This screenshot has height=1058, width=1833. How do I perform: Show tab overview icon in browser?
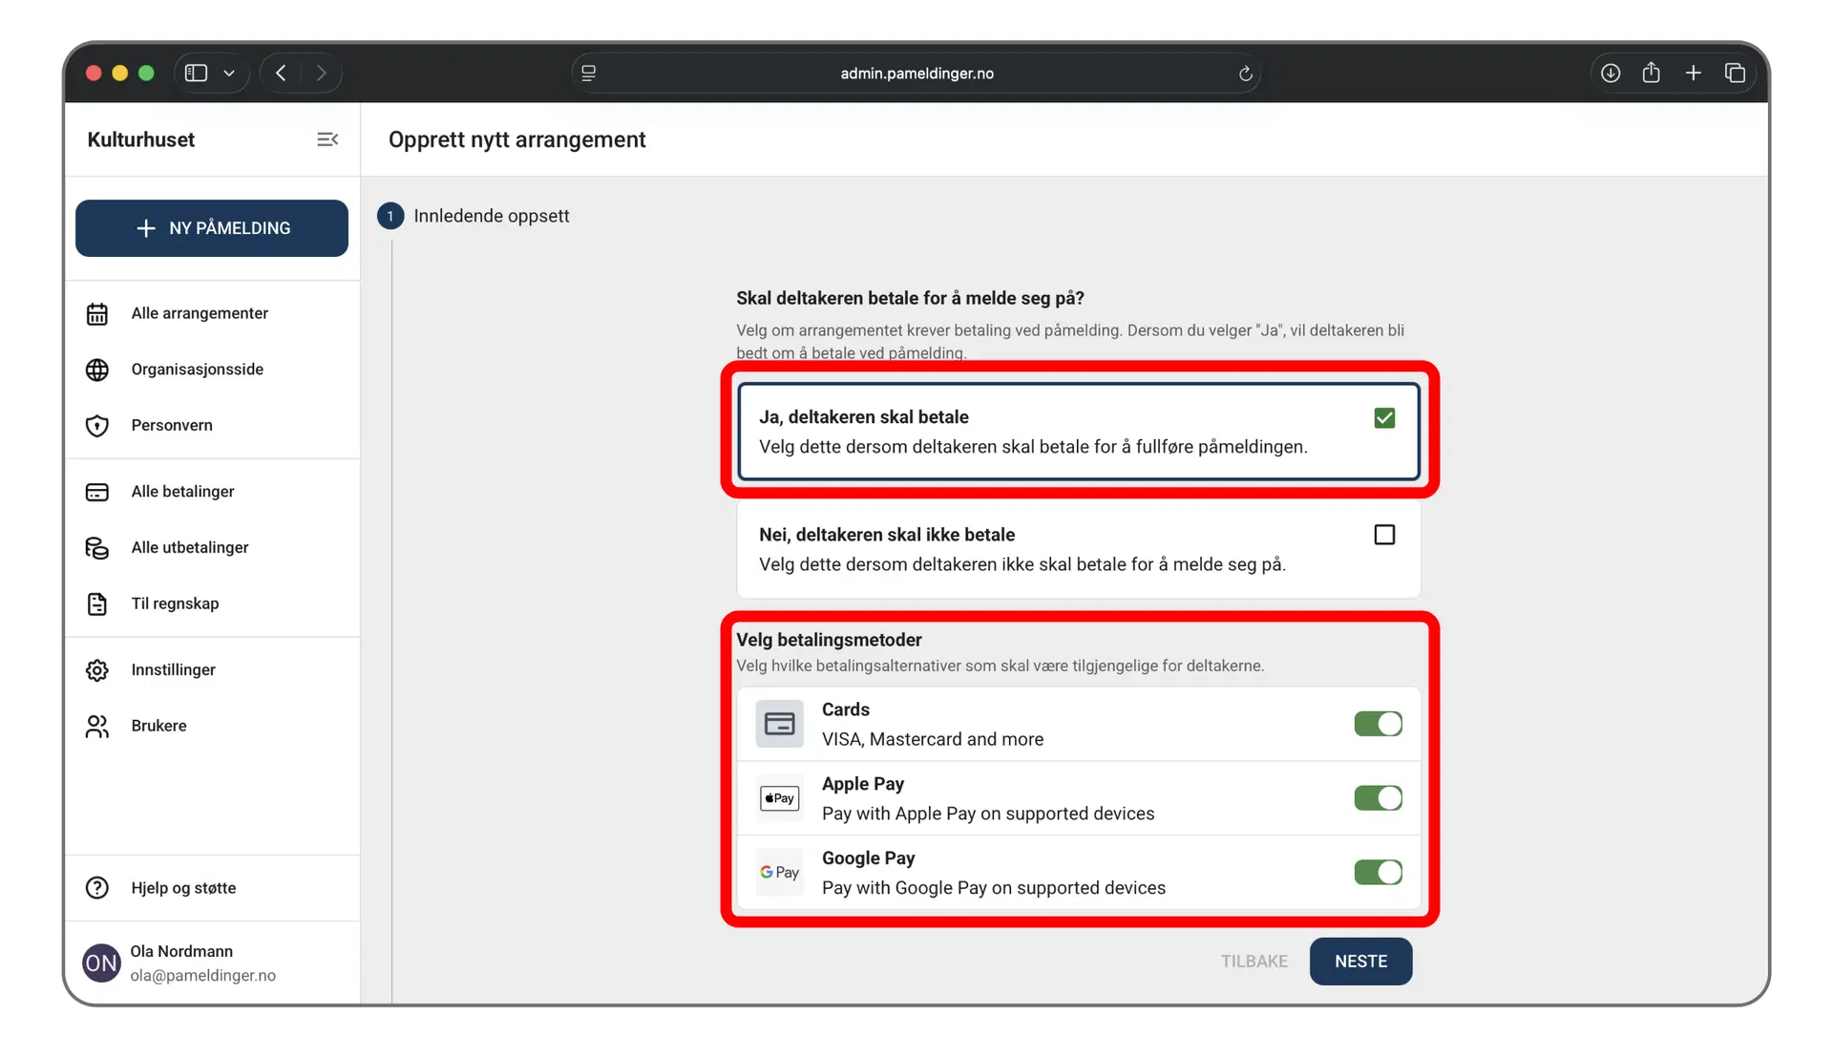coord(1735,74)
